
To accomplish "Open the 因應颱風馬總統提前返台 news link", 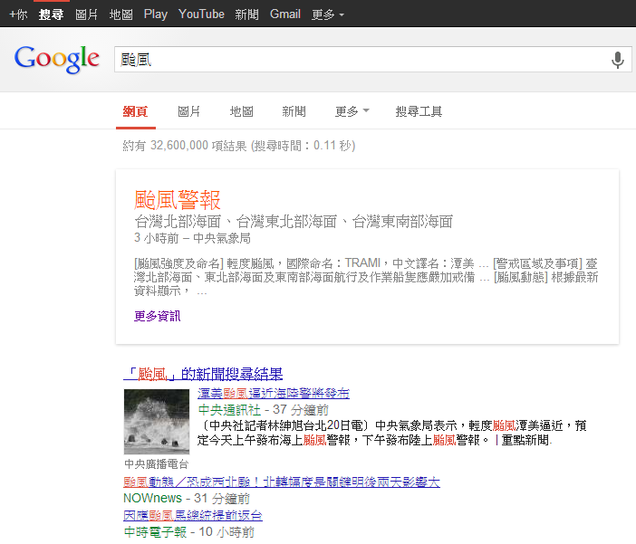I will coord(193,515).
